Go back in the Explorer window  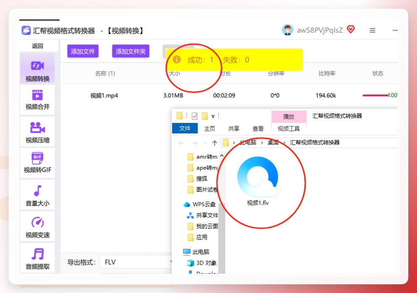coord(181,143)
